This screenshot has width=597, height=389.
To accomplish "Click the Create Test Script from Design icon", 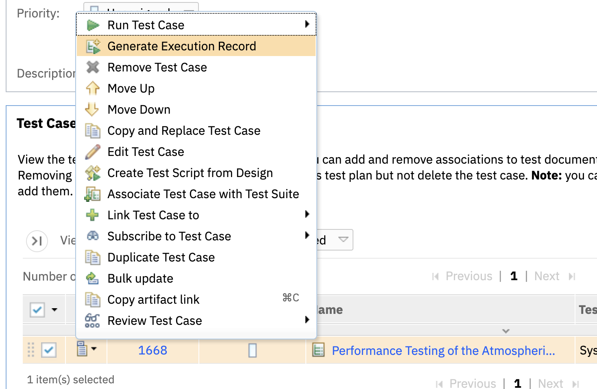I will pos(93,173).
